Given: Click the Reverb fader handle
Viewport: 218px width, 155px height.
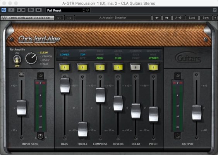Looking at the screenshot, I should pos(118,103).
